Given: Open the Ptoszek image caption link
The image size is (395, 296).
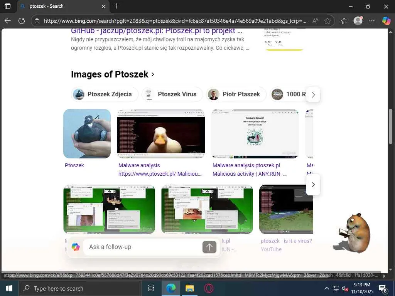Looking at the screenshot, I should coord(74,165).
